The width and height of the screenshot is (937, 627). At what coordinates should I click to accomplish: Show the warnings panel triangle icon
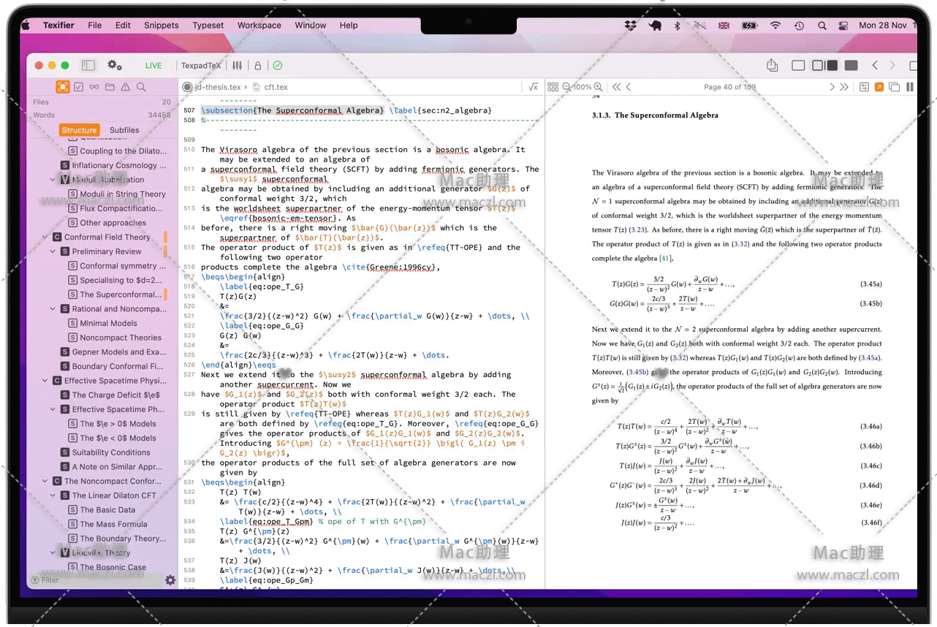(x=126, y=87)
